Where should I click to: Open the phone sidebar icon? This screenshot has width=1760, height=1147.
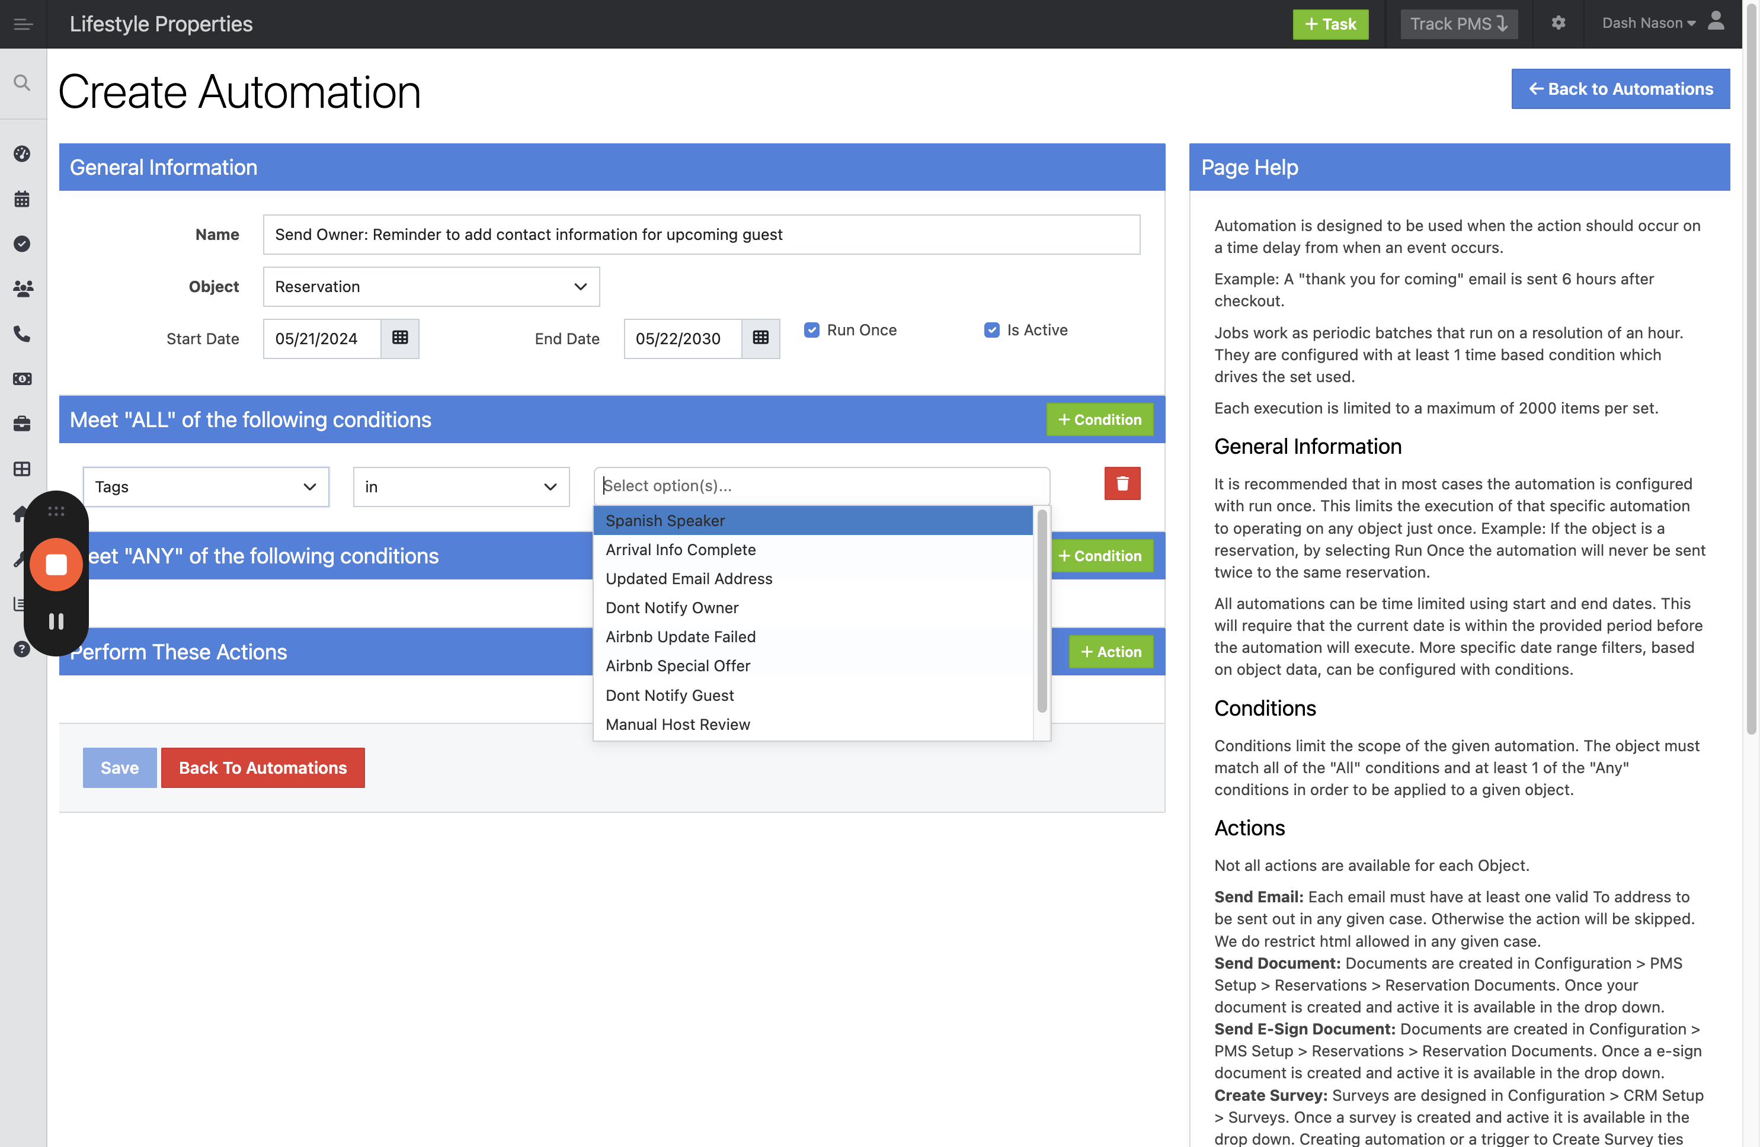[22, 334]
